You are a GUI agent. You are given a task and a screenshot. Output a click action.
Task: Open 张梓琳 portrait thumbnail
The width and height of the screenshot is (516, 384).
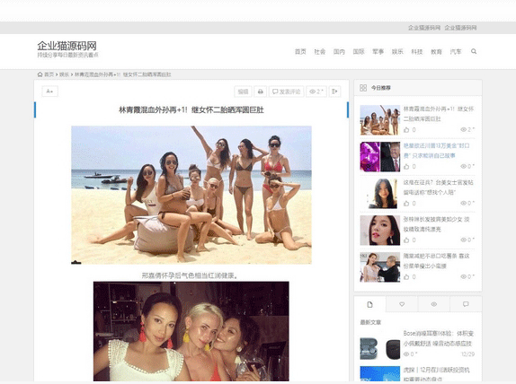(x=379, y=231)
